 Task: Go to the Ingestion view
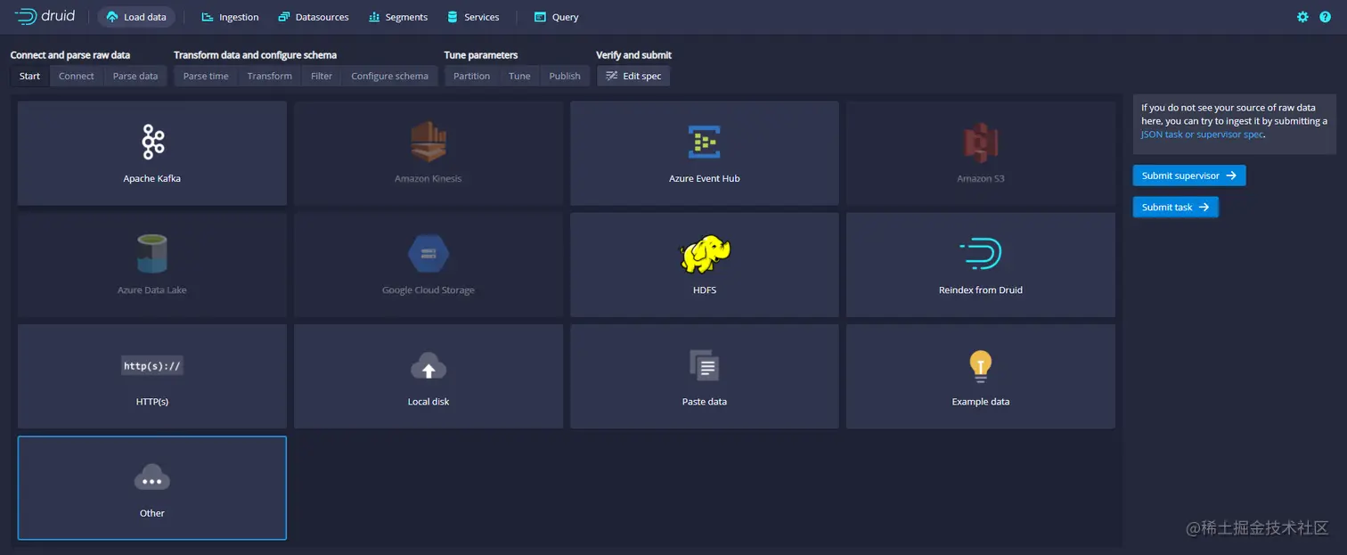[x=230, y=17]
